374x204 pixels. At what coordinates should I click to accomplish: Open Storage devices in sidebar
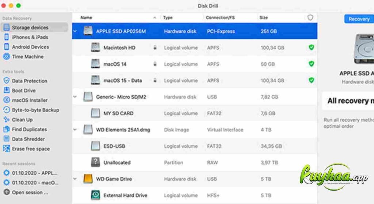pos(34,27)
